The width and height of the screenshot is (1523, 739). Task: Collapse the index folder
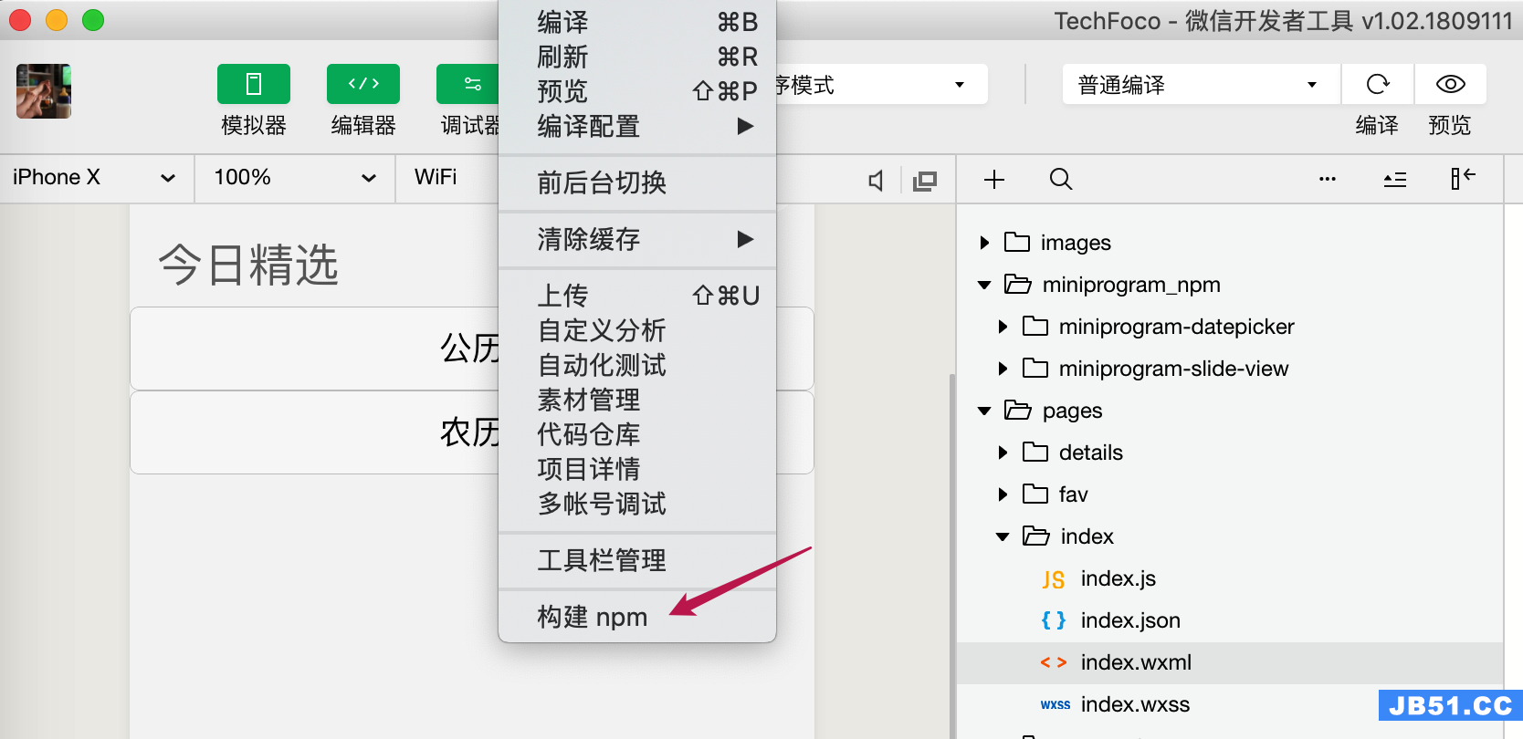click(x=1003, y=536)
